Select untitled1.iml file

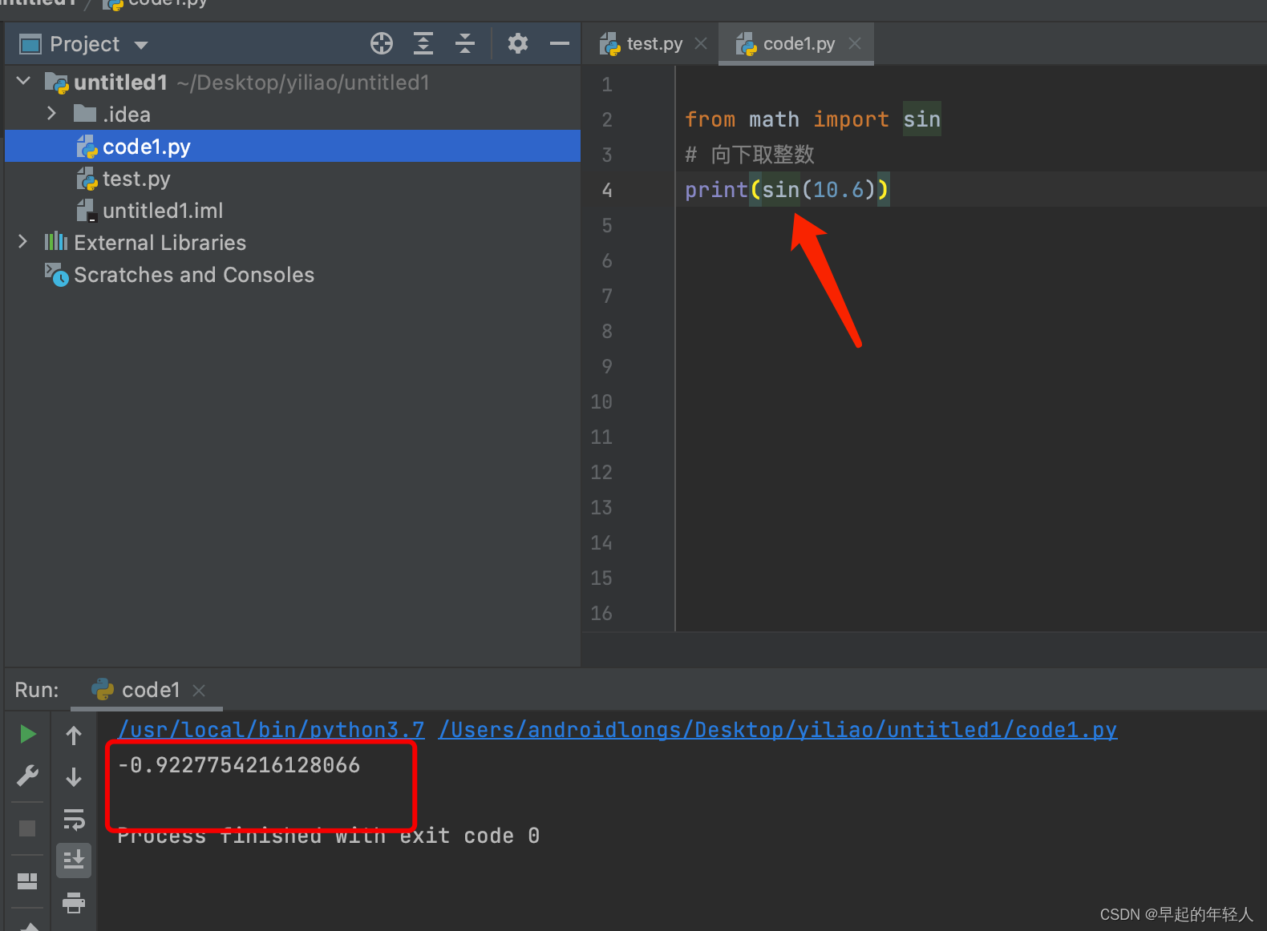coord(293,210)
